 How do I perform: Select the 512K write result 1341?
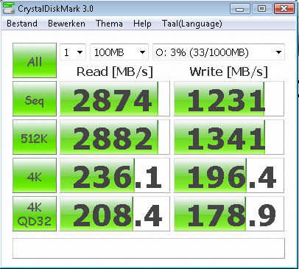click(x=229, y=137)
